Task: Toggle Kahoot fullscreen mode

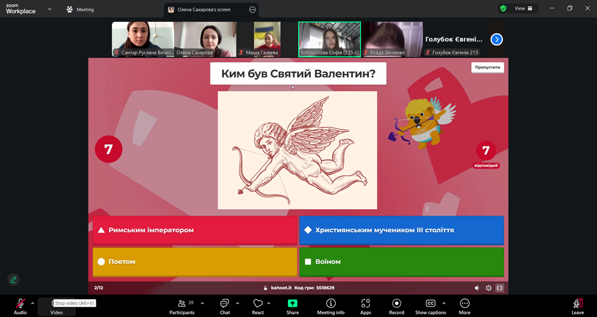Action: 499,288
